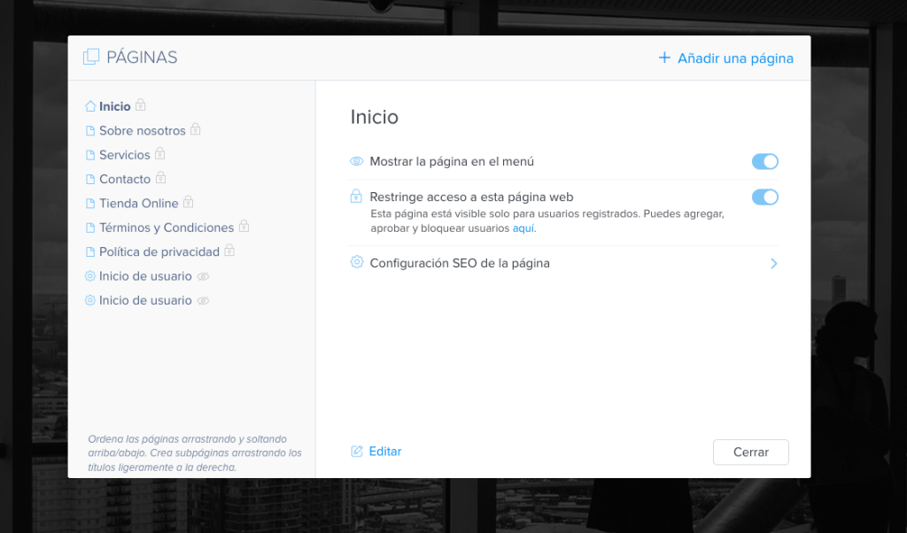Select the Servicios page
This screenshot has height=533, width=907.
pos(124,155)
